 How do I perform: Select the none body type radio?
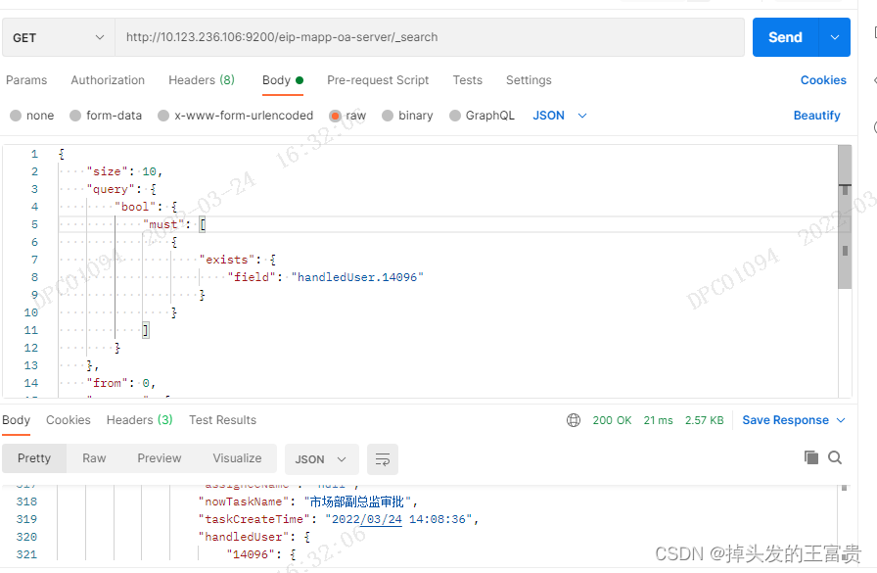click(x=16, y=116)
